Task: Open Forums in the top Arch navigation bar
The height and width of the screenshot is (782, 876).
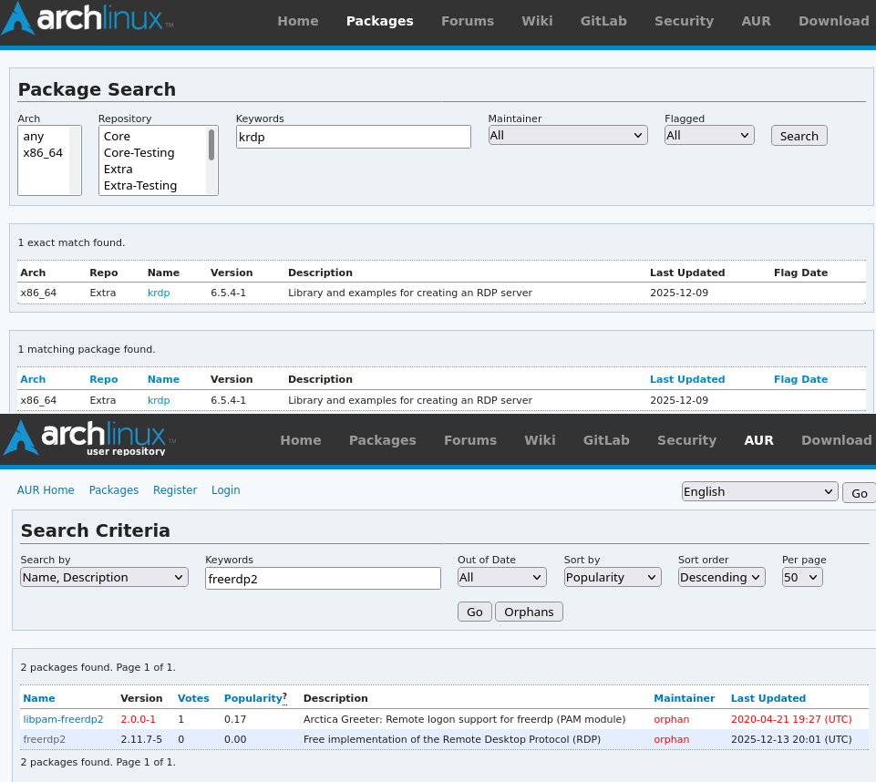Action: click(468, 21)
